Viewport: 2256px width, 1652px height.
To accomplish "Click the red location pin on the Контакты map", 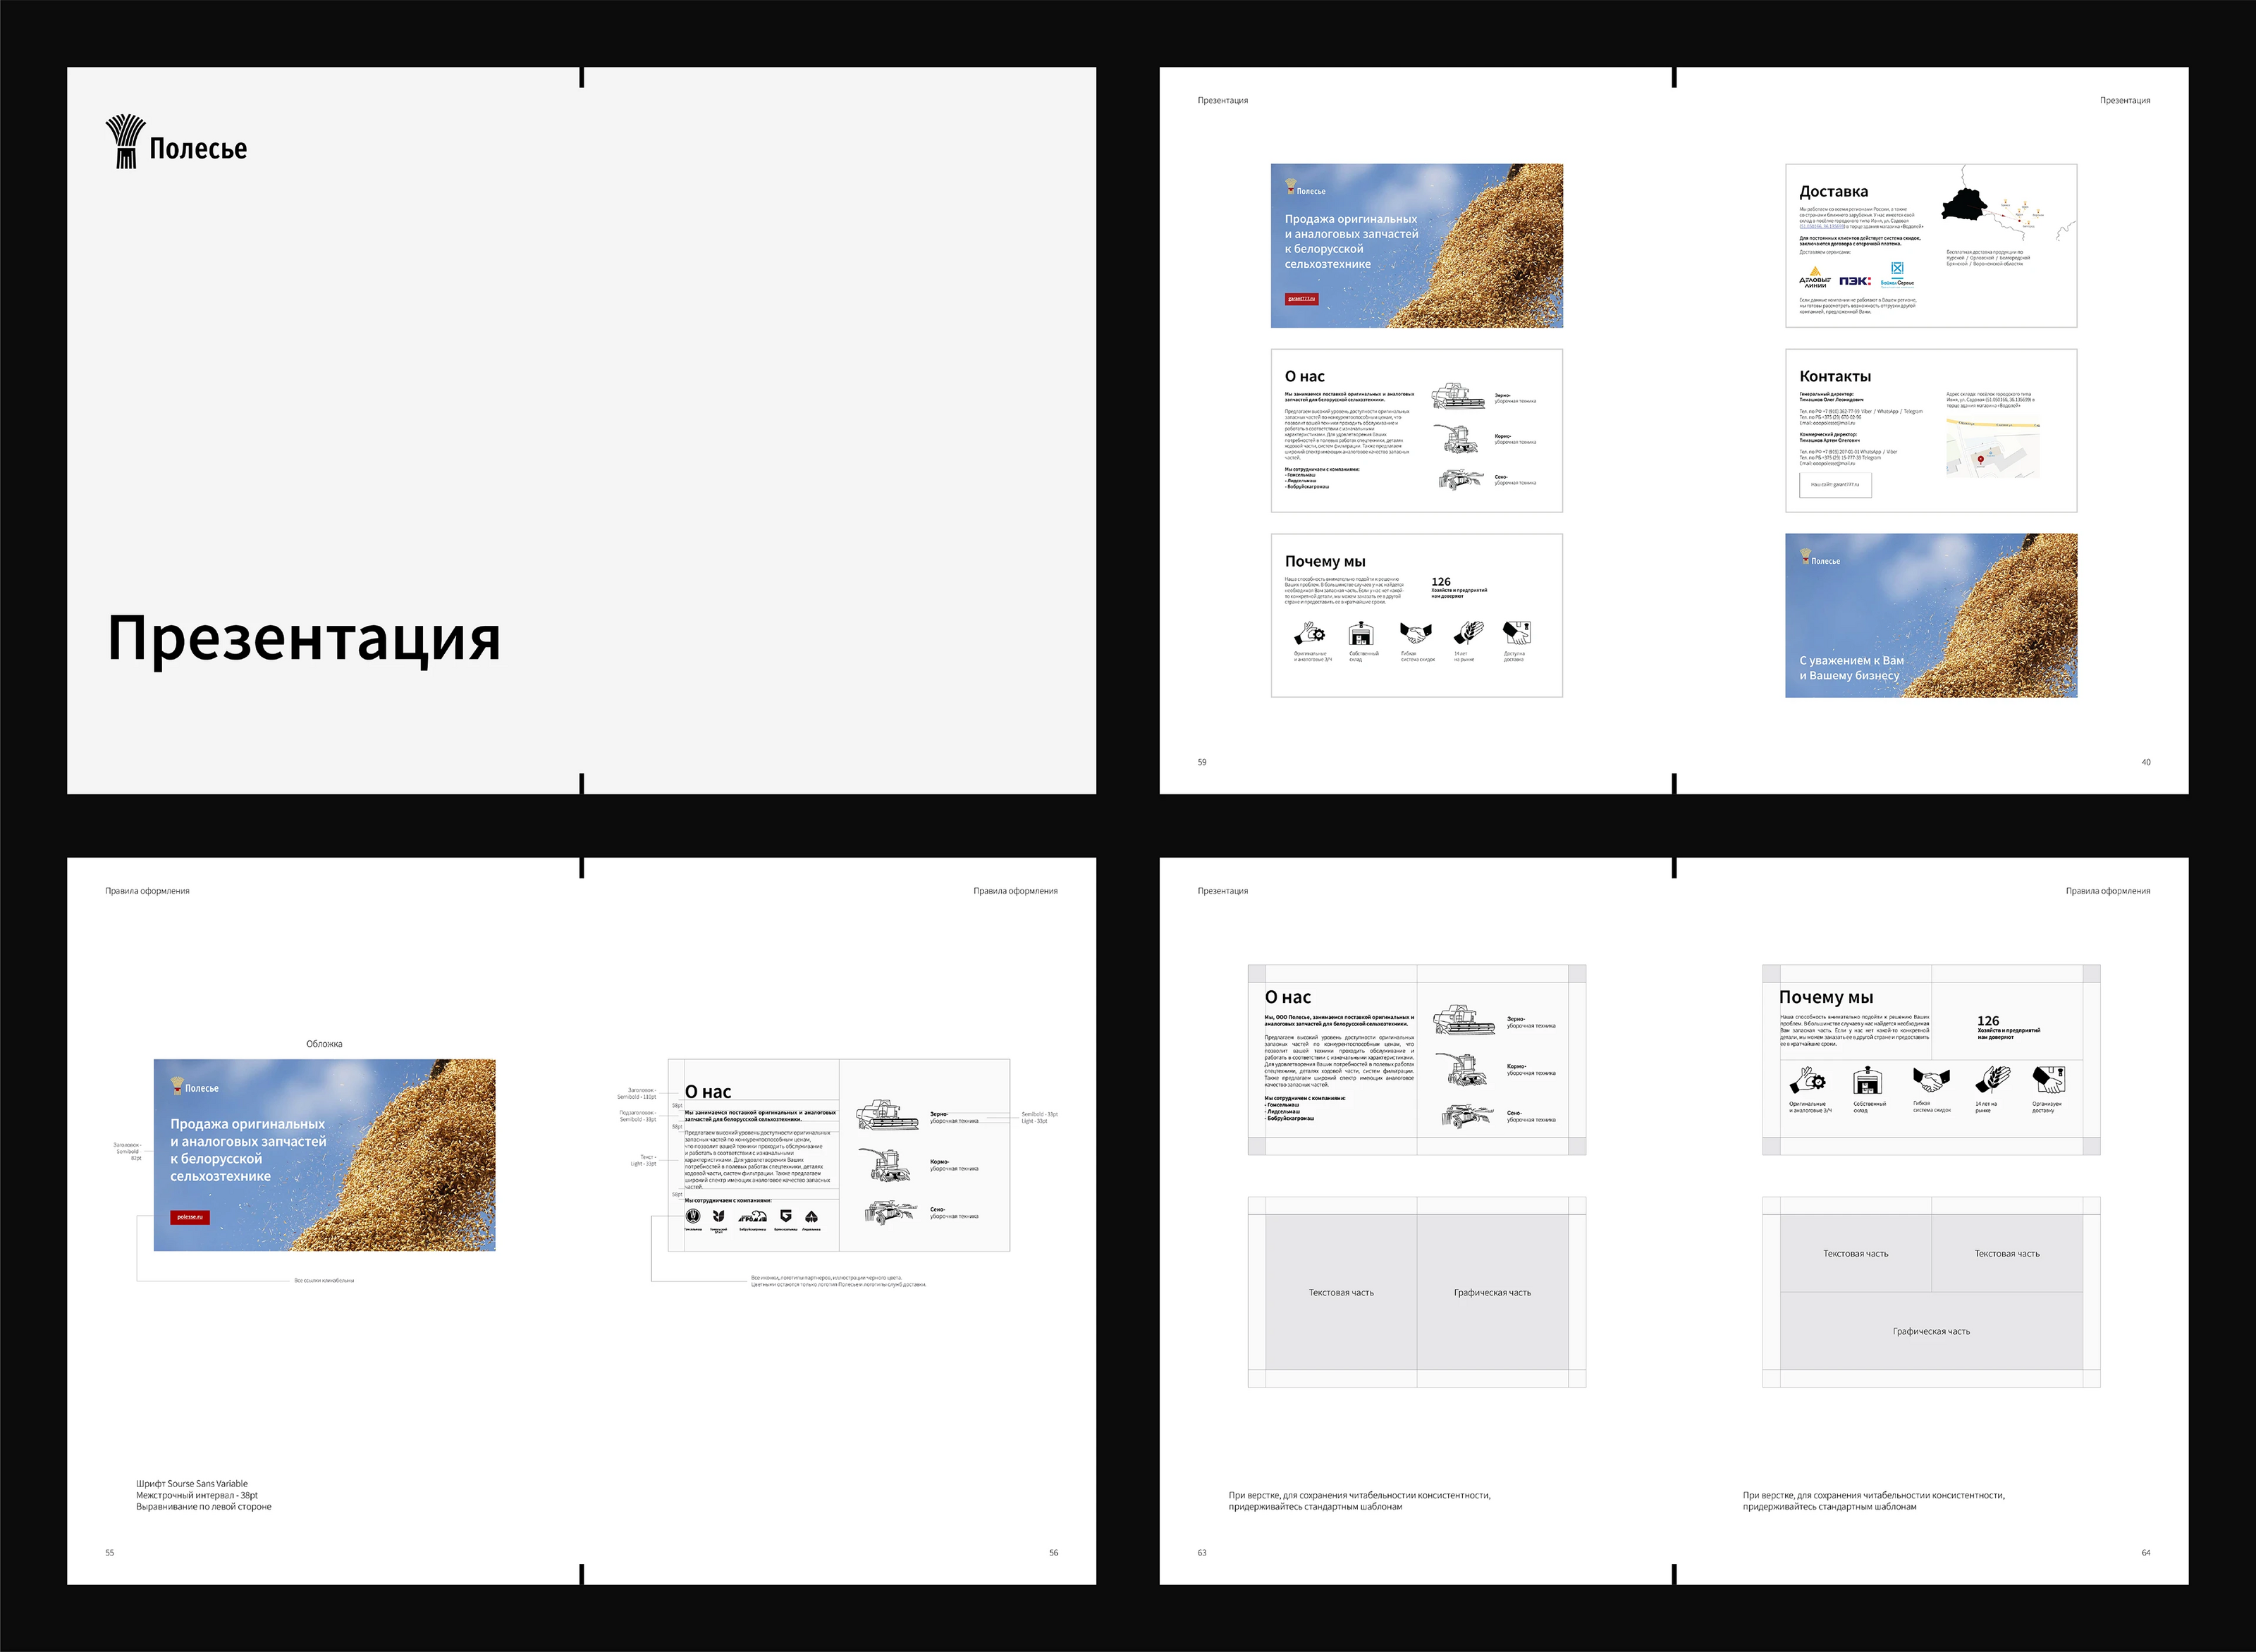I will (x=1981, y=460).
